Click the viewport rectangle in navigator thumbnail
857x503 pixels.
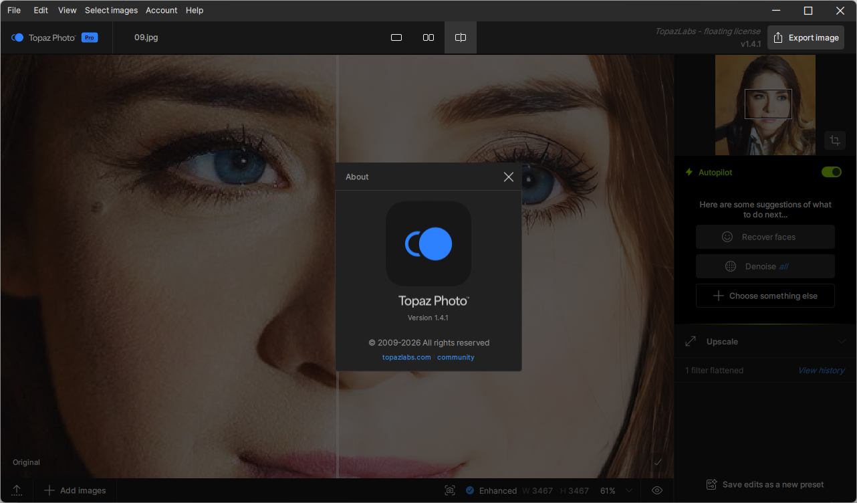coord(768,104)
